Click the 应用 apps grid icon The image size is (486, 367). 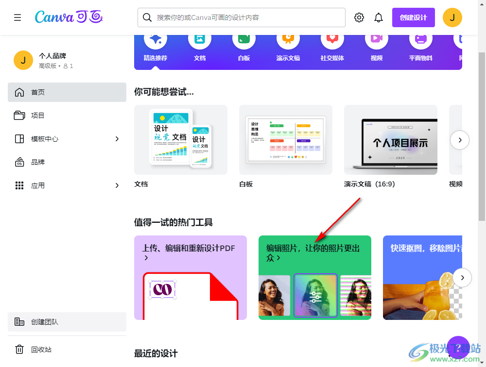(x=19, y=185)
